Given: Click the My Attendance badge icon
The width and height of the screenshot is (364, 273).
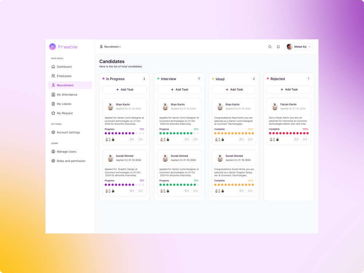Looking at the screenshot, I should [53, 95].
